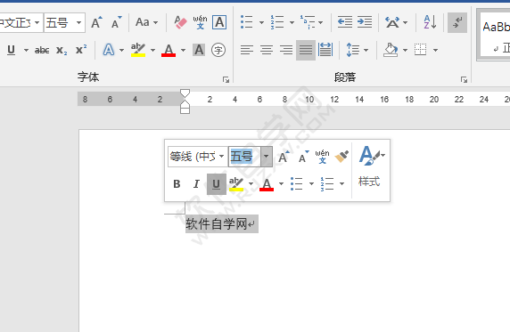510x332 pixels.
Task: Expand ribbon font color dropdown
Action: tap(183, 51)
